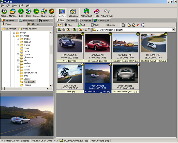Go up one folder level
Viewport: 178px width, 143px height.
pos(68,30)
